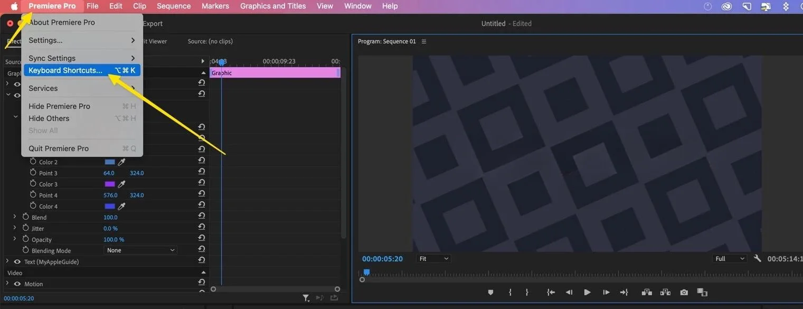Pick Color 3 with the eyedropper

click(121, 184)
